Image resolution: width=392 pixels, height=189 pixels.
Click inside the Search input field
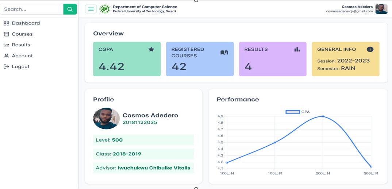[32, 9]
